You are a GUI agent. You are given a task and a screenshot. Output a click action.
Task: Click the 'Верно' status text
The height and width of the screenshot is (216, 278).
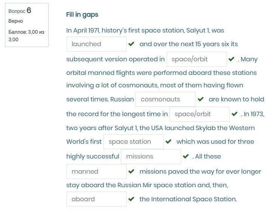[x=15, y=21]
